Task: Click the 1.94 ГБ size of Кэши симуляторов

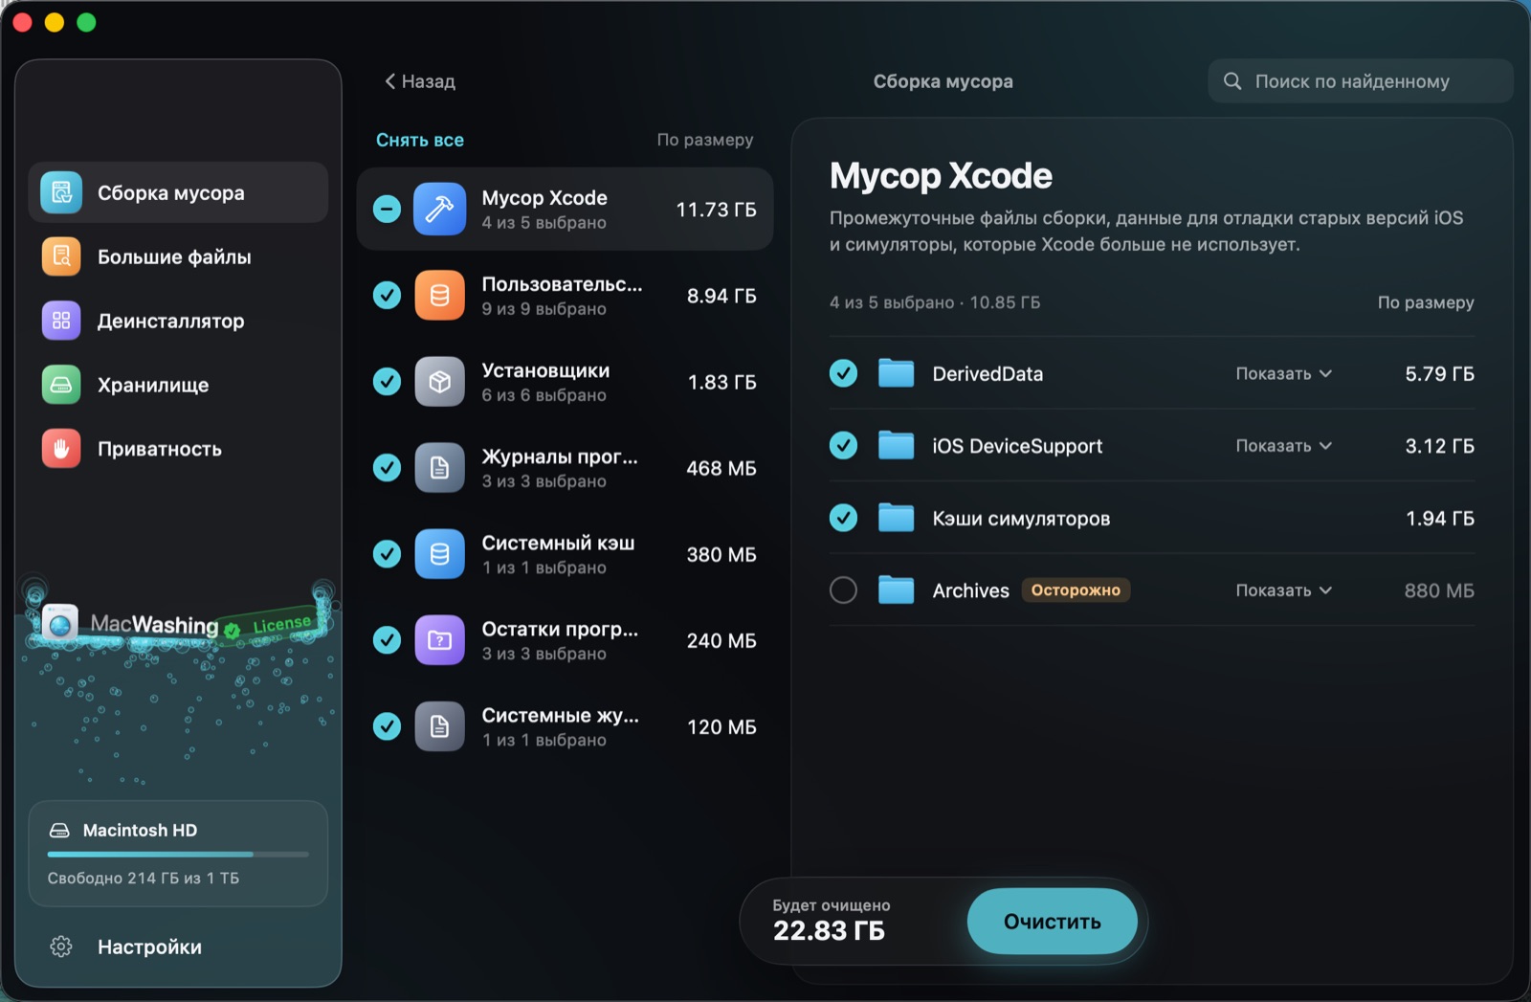Action: pyautogui.click(x=1439, y=518)
